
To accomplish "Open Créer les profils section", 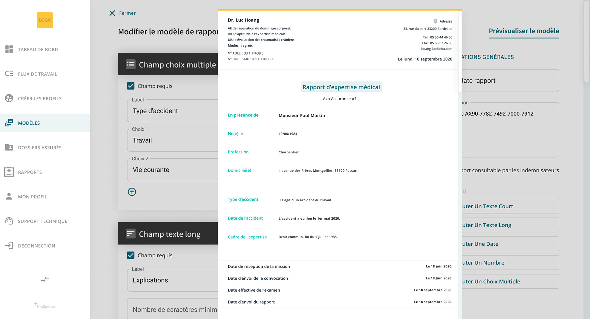I will point(45,98).
